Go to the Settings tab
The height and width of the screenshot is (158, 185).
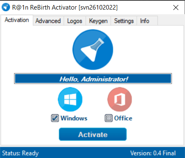pyautogui.click(x=124, y=21)
